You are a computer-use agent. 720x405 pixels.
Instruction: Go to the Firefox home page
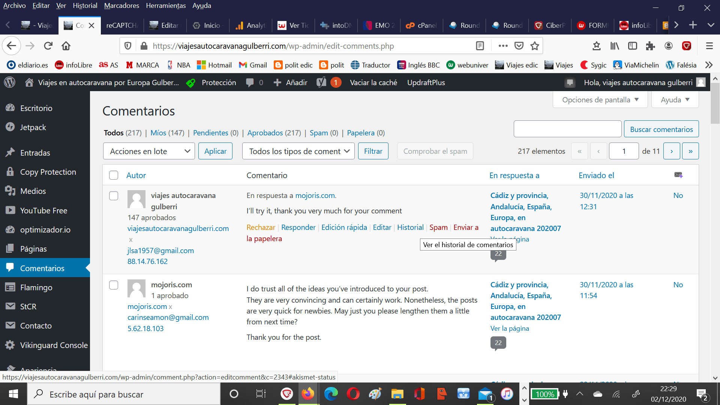[66, 46]
